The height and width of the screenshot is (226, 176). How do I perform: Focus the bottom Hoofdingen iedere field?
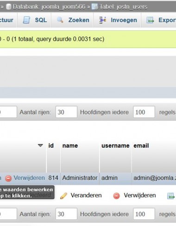pyautogui.click(x=144, y=214)
